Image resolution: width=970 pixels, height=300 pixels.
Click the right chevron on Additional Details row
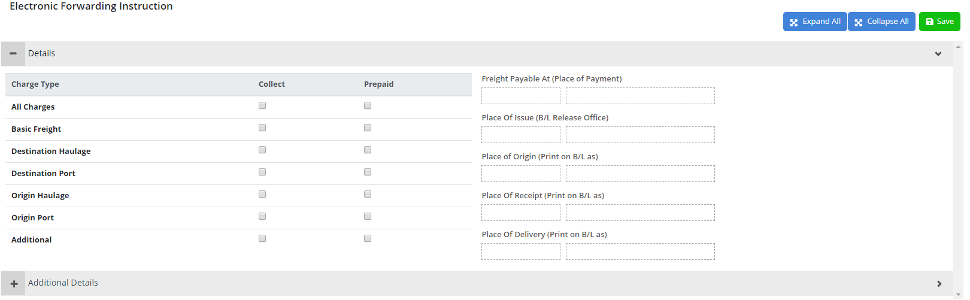pos(939,284)
